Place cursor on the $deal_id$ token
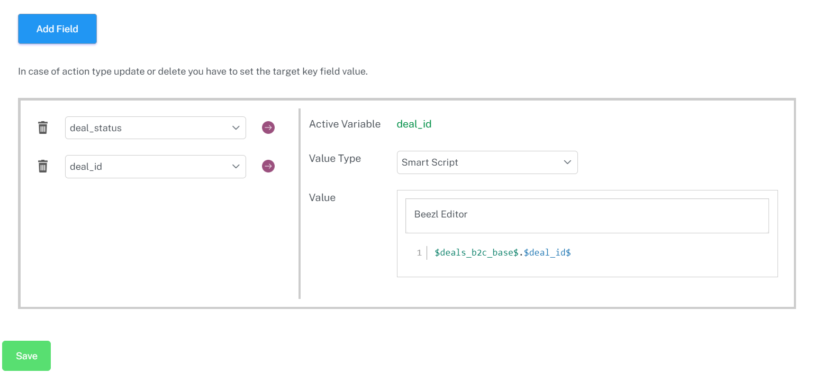Image resolution: width=814 pixels, height=382 pixels. tap(547, 253)
